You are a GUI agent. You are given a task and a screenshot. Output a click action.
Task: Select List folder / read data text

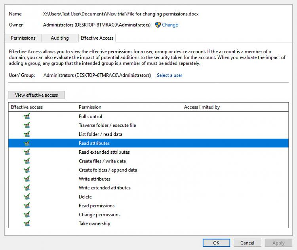(x=101, y=134)
